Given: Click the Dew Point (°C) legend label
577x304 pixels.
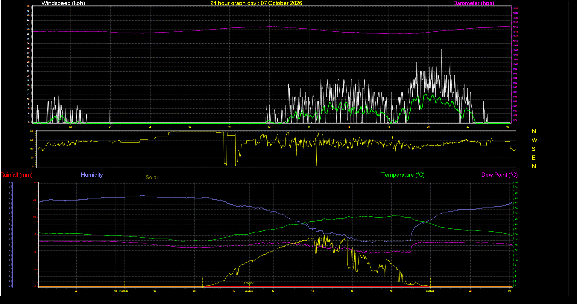Looking at the screenshot, I should coord(499,175).
